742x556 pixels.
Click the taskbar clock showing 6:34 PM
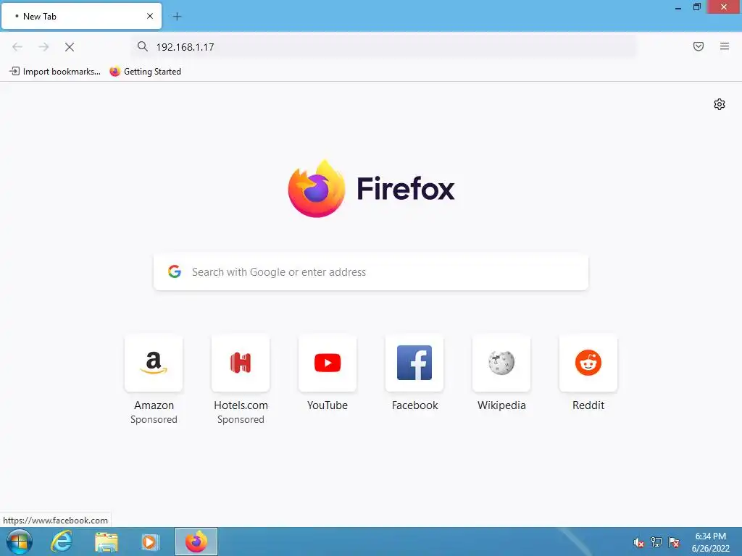(x=710, y=542)
